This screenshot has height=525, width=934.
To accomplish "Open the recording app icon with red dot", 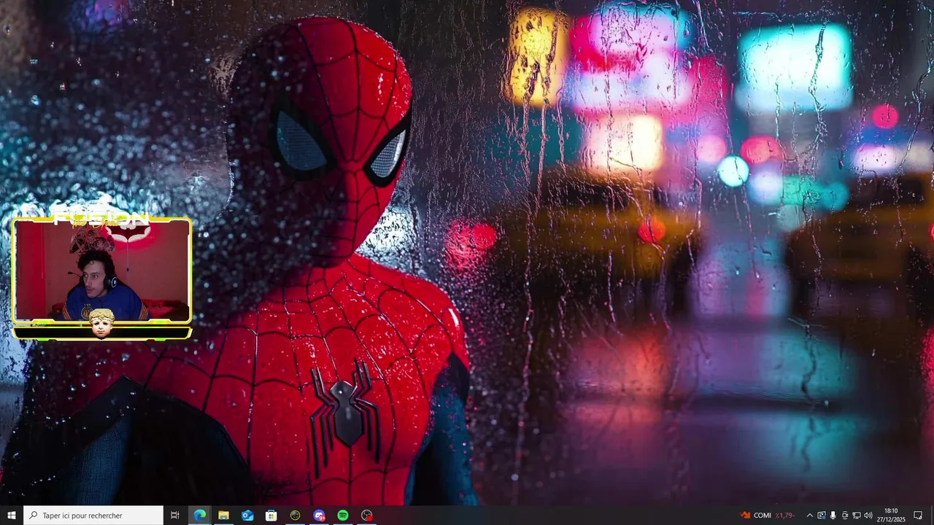I will point(367,515).
